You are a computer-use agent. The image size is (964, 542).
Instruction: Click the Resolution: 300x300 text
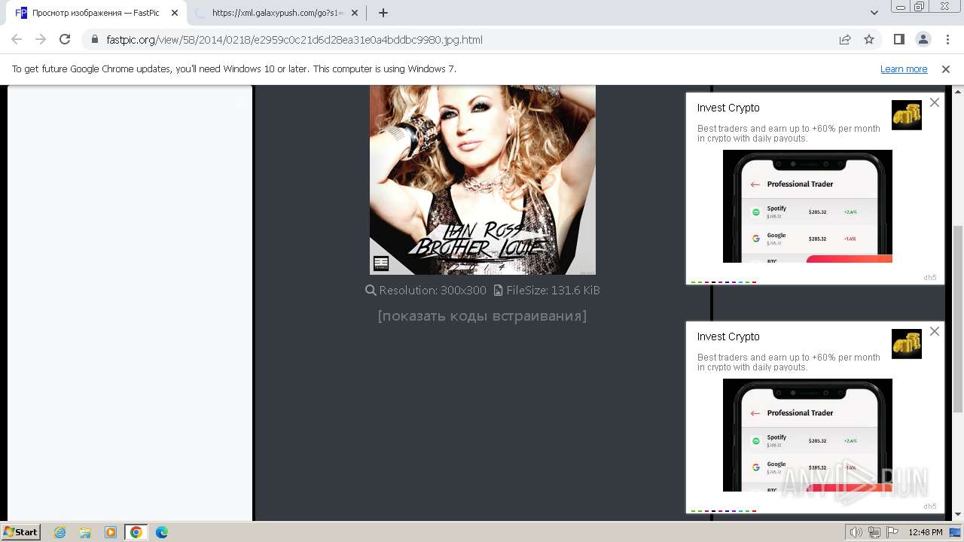(433, 290)
